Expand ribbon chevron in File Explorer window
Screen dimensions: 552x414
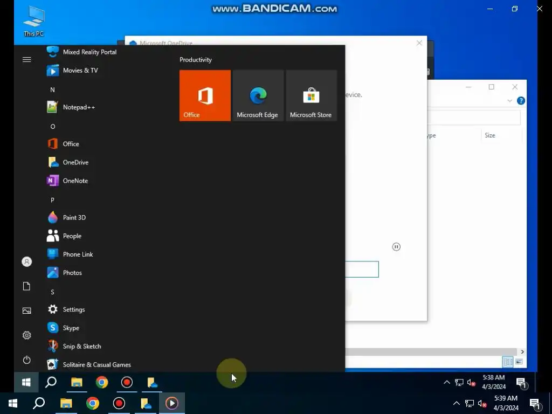[509, 101]
